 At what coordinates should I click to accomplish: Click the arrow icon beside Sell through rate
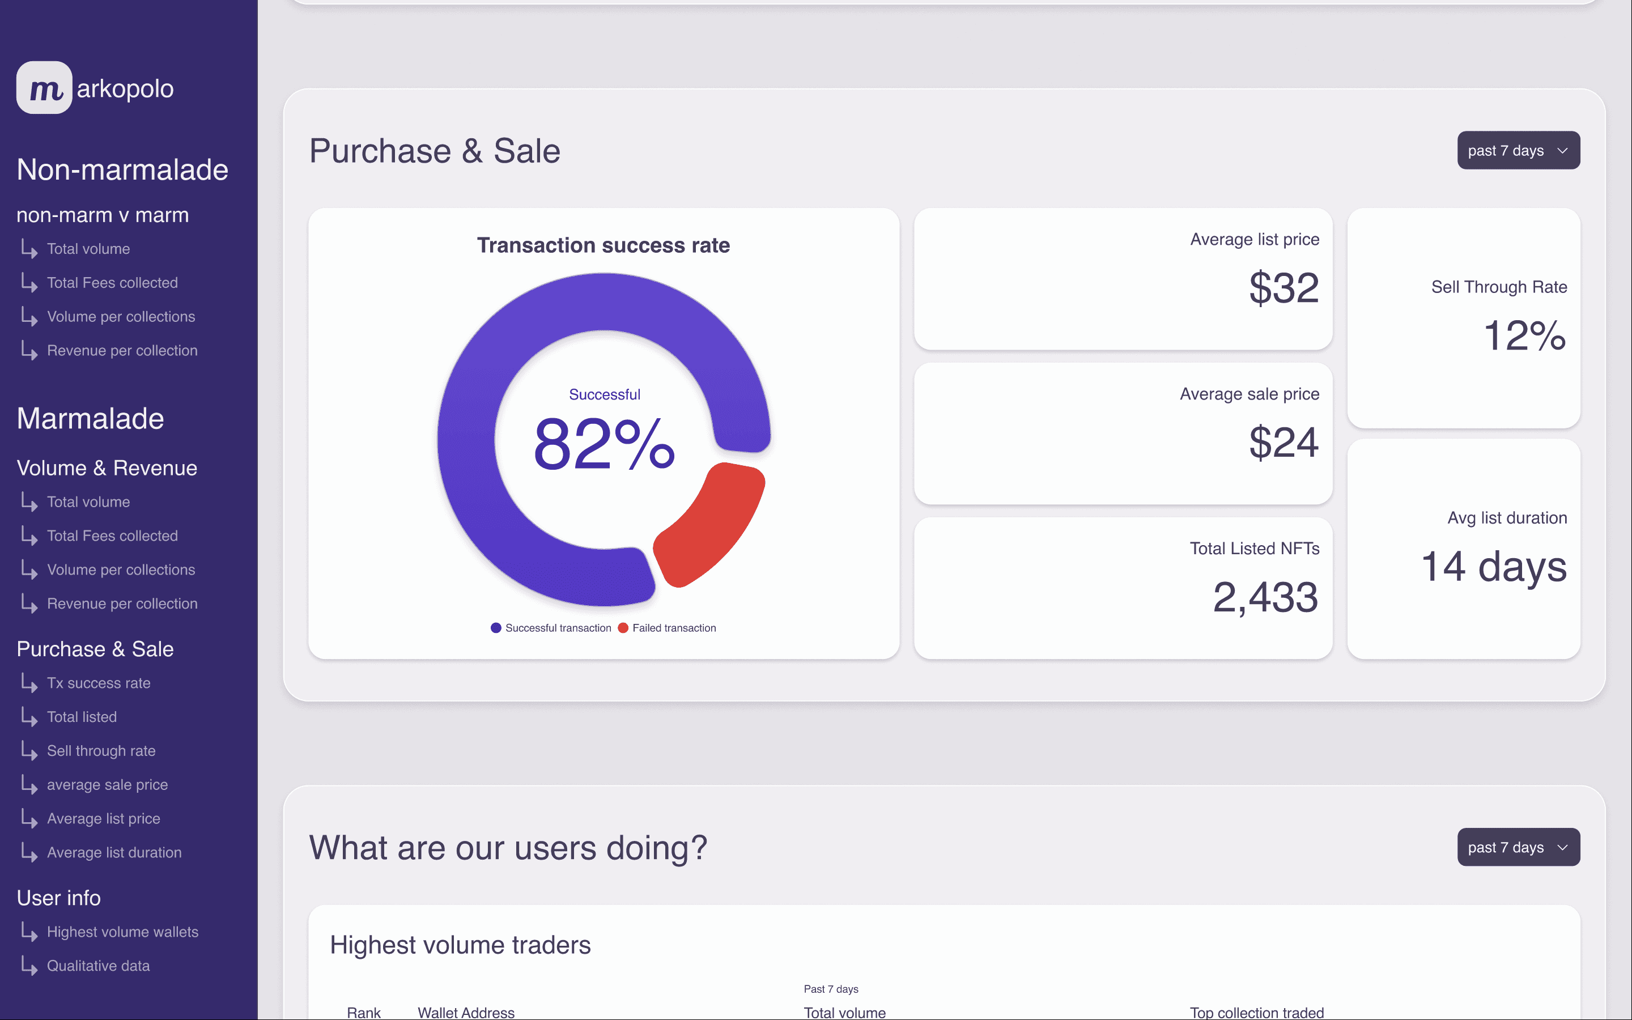[29, 750]
